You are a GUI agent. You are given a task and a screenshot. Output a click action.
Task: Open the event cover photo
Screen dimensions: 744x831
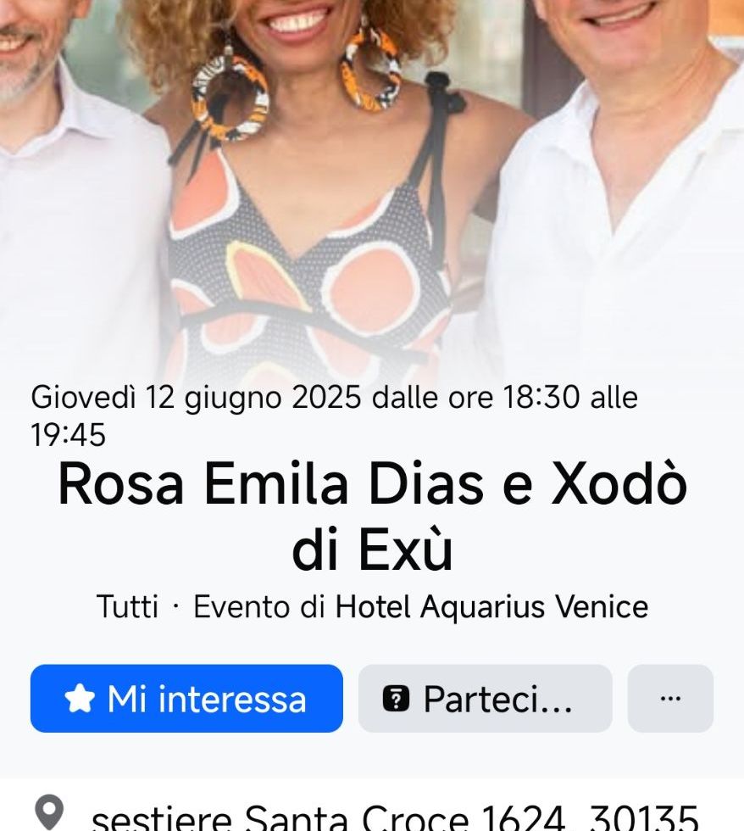coord(372,186)
